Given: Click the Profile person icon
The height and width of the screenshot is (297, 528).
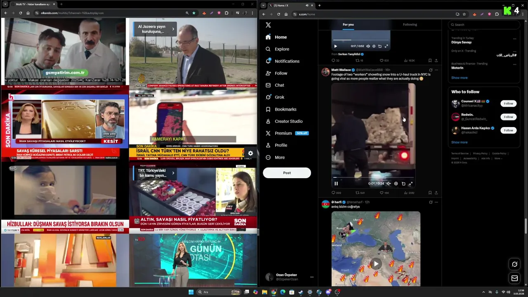Looking at the screenshot, I should 268,145.
